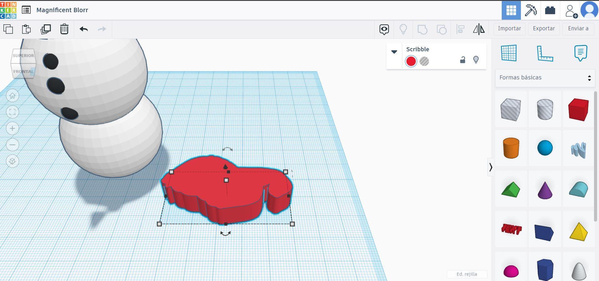Toggle the lock for Scribble shape
599x281 pixels.
point(463,60)
